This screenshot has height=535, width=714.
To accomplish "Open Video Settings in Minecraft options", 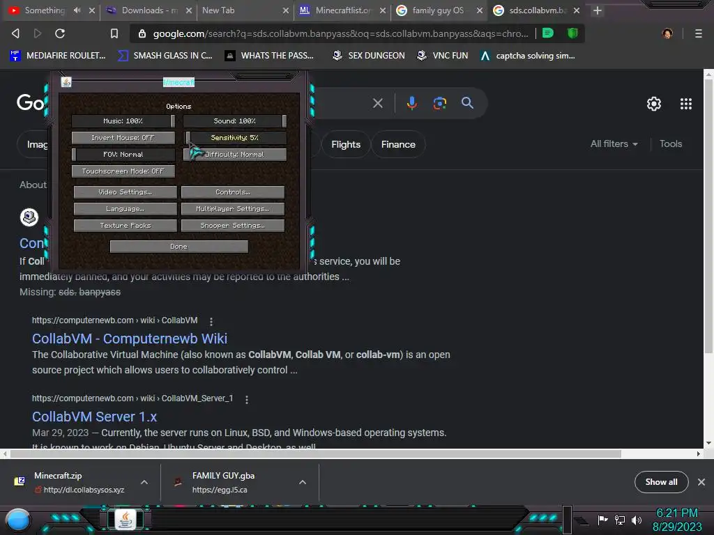I will 126,192.
